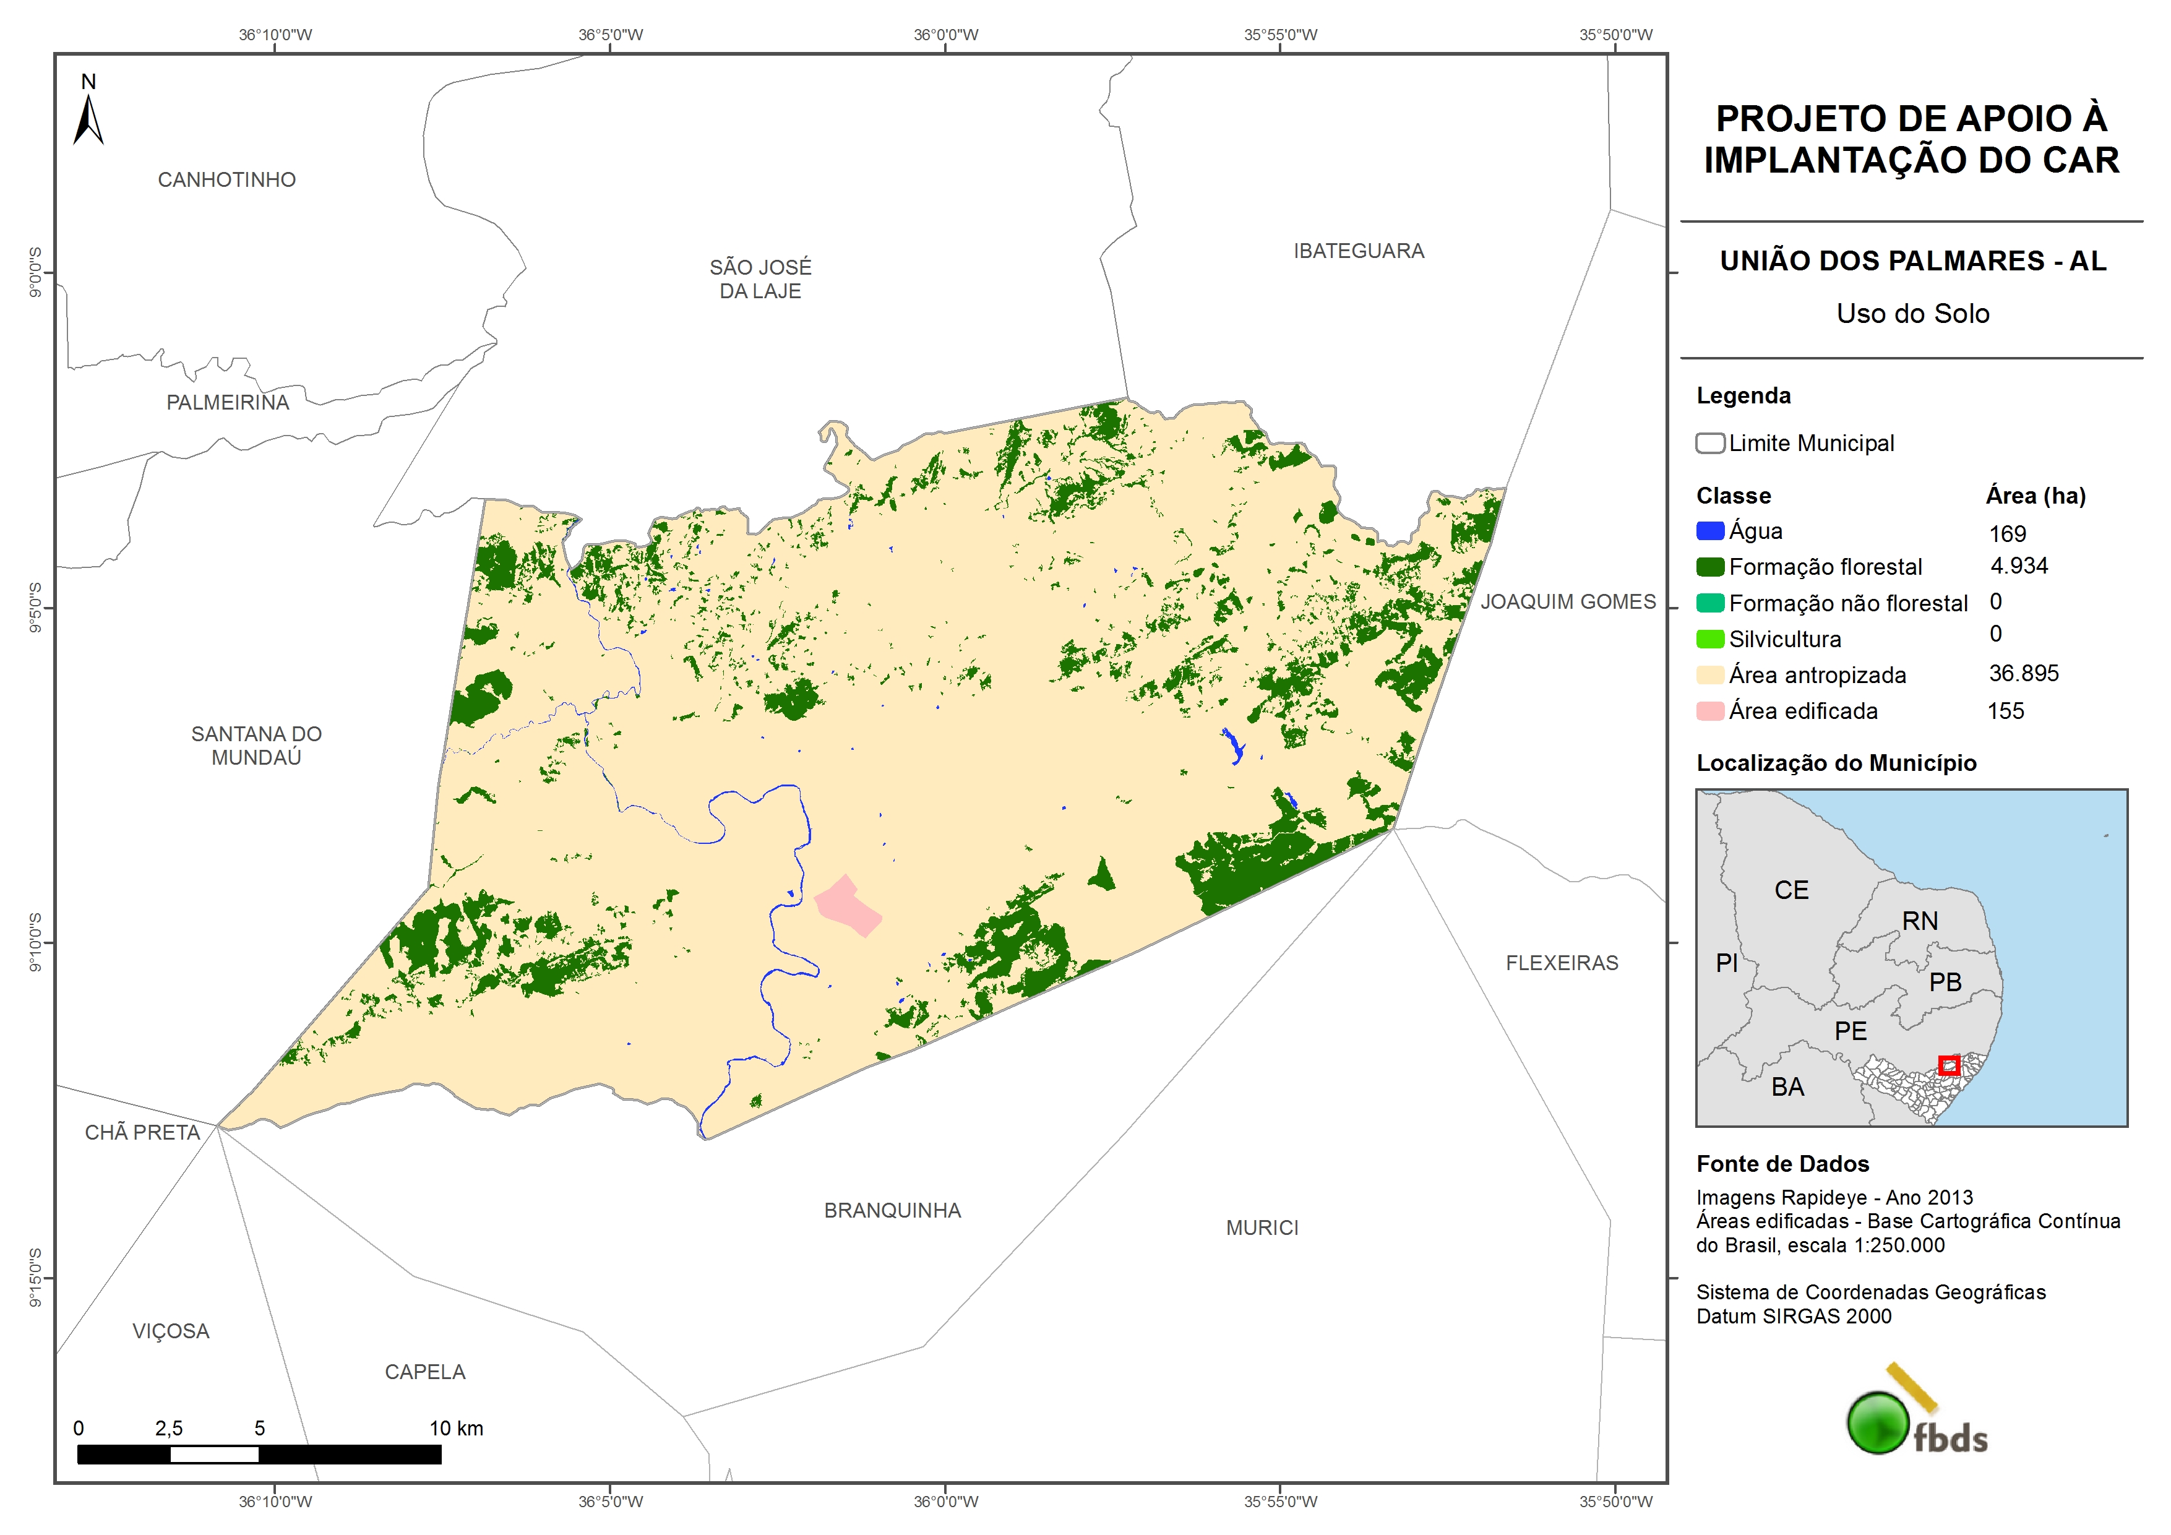This screenshot has height=1535, width=2171.
Task: Click the Formação não florestal swatch
Action: [x=1709, y=603]
